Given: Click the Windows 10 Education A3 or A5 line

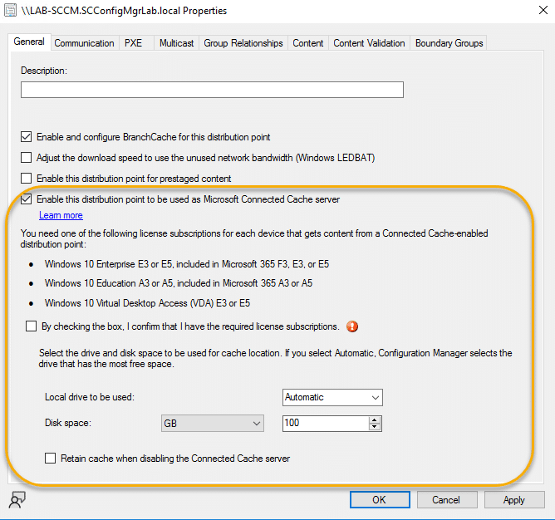Looking at the screenshot, I should 179,283.
